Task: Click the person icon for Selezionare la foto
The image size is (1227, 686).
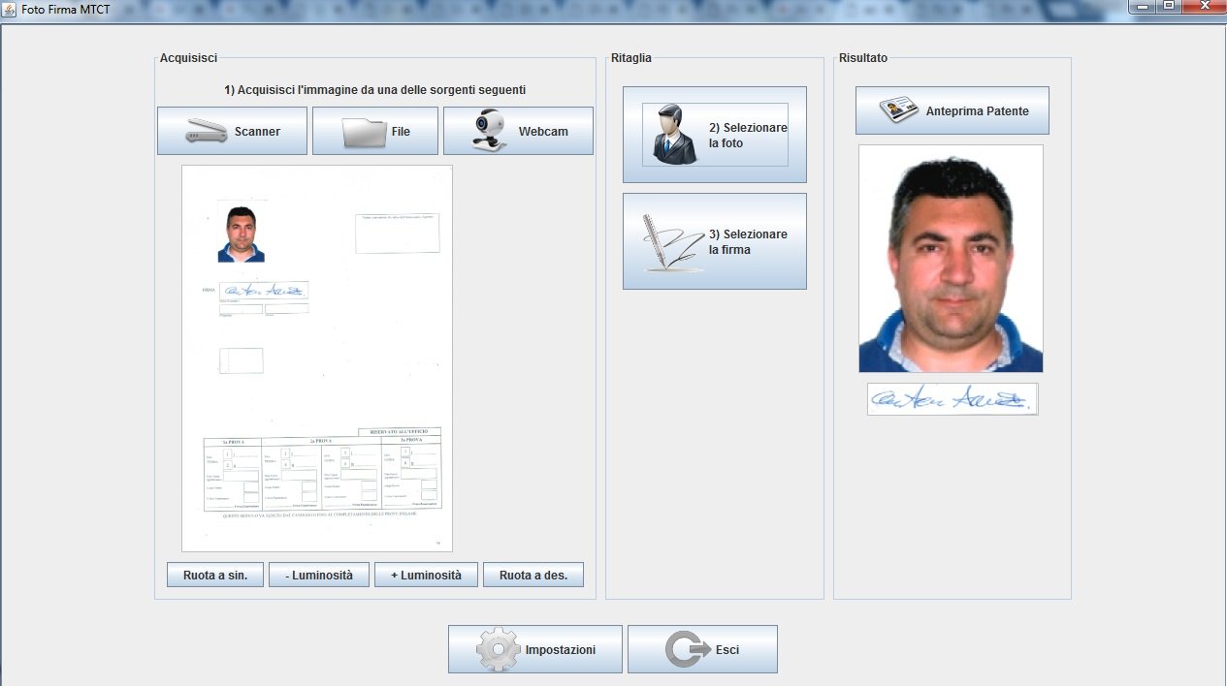Action: [673, 135]
